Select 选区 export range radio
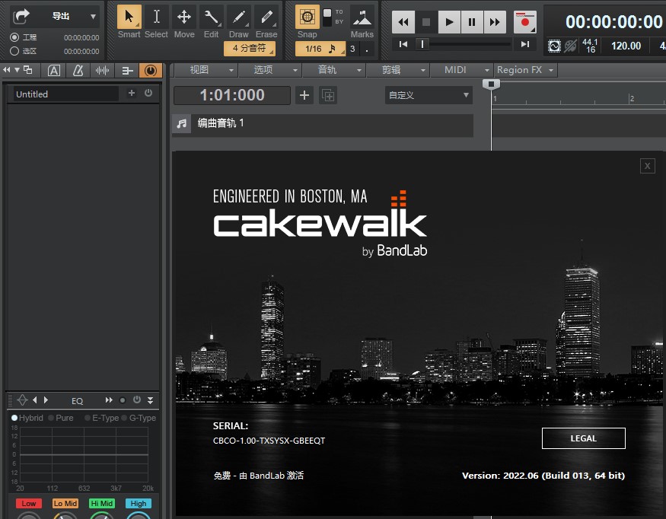The width and height of the screenshot is (666, 519). 14,51
